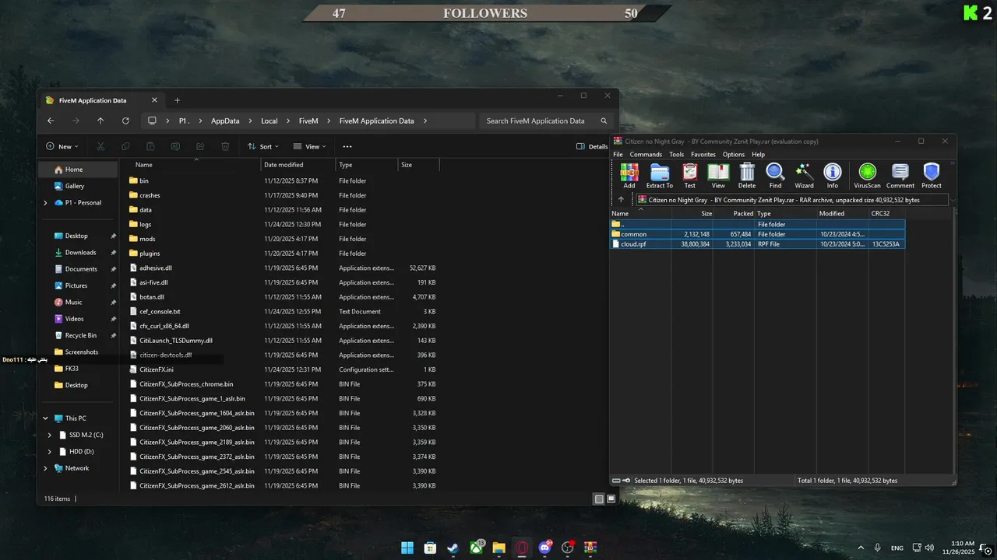The width and height of the screenshot is (997, 560).
Task: Click the Extract To icon in WinRAR
Action: coord(659,175)
